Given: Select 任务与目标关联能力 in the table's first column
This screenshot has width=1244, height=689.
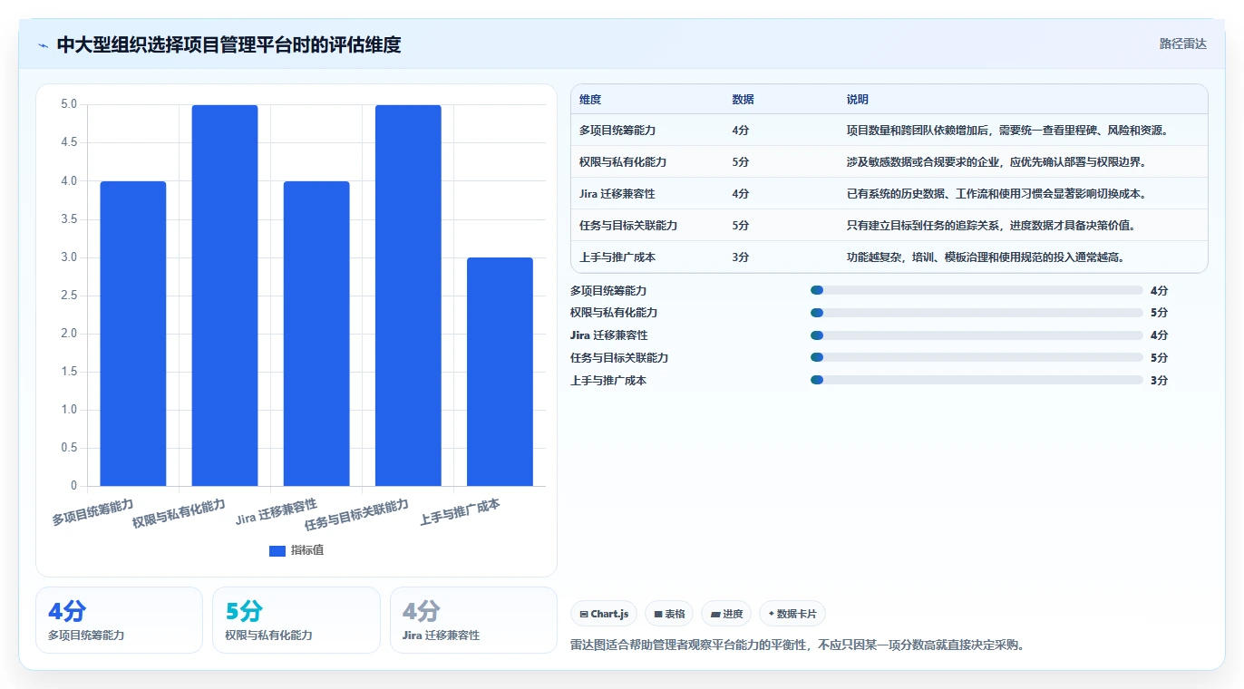Looking at the screenshot, I should point(628,226).
